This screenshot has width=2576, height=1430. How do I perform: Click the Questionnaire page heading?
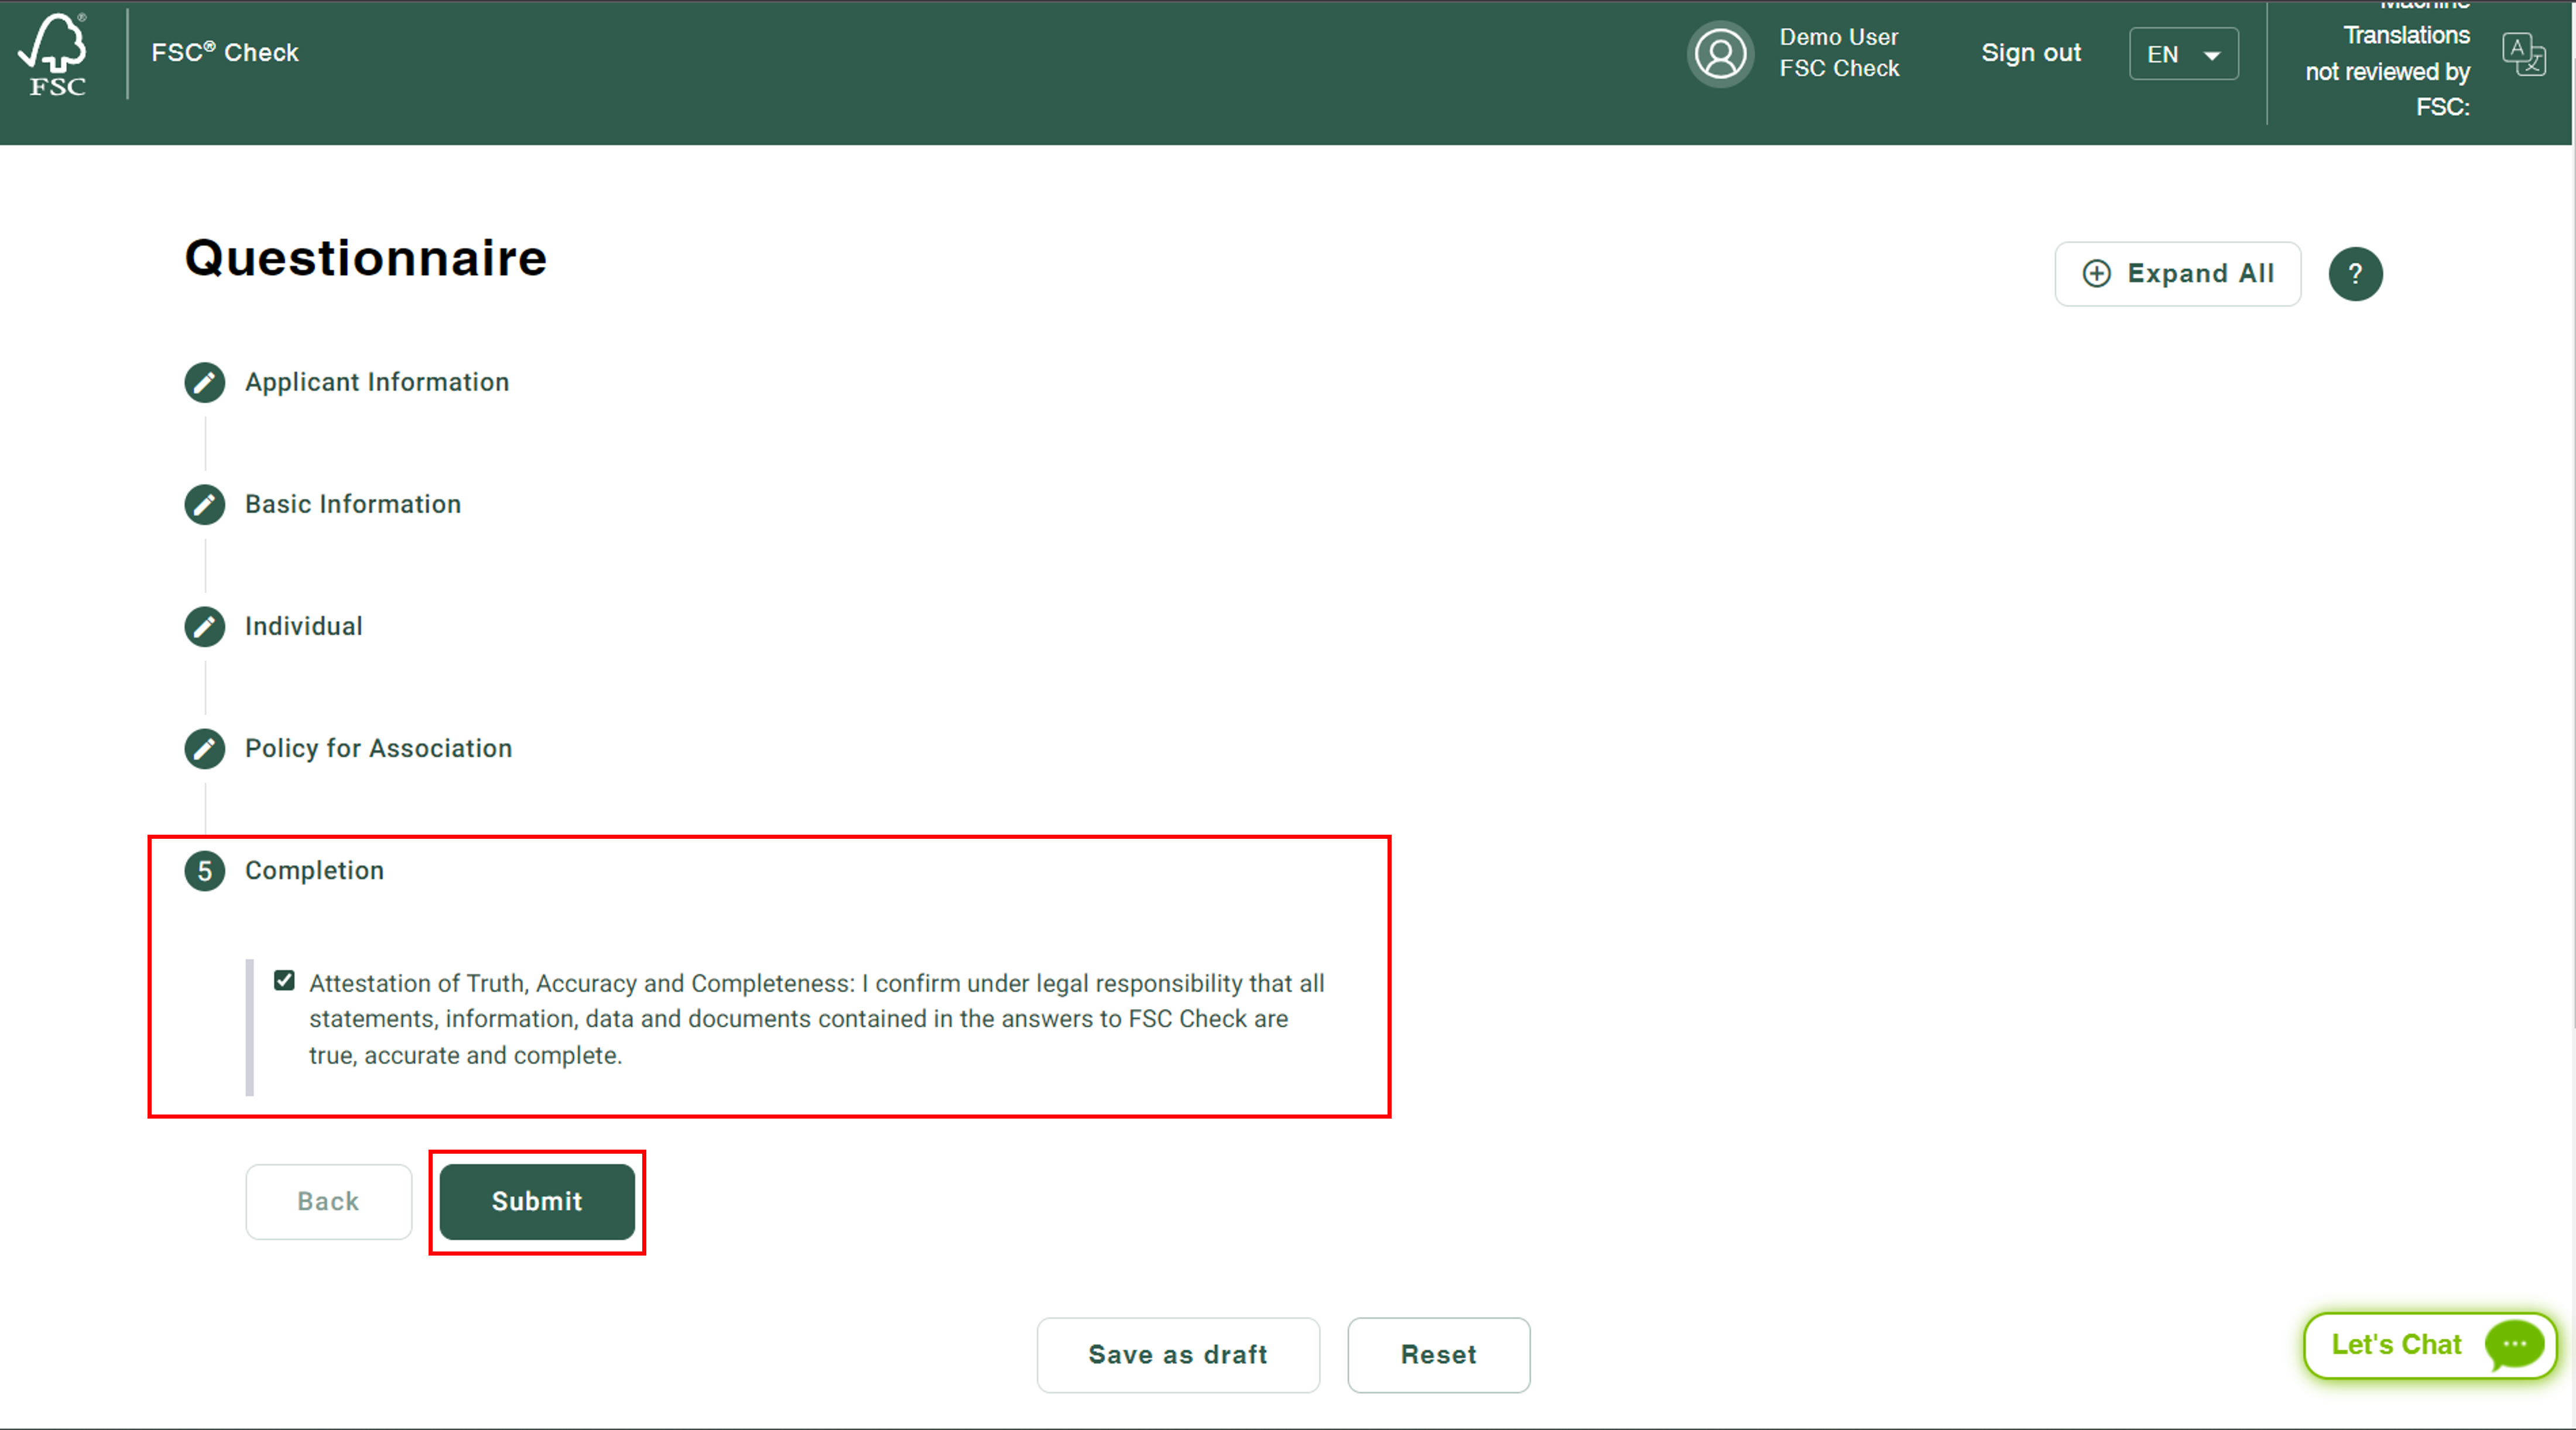tap(366, 258)
